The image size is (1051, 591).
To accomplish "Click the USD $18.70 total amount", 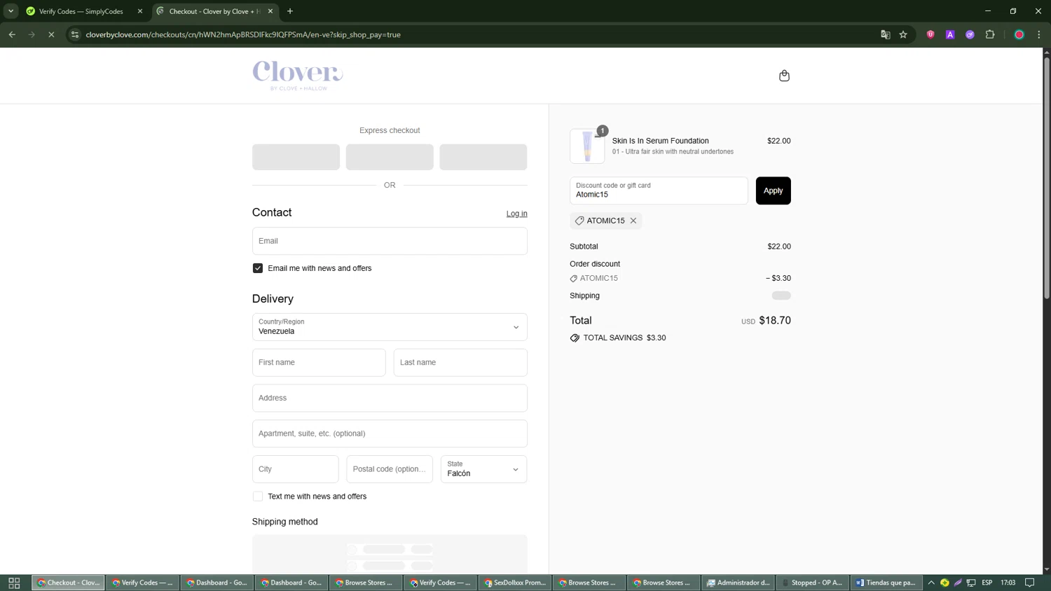I will coord(766,321).
